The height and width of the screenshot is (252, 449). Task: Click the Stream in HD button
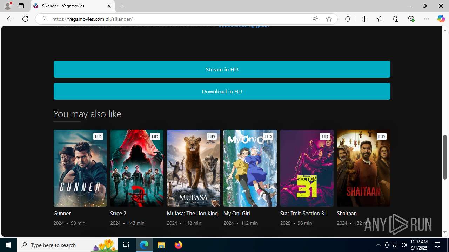coord(222,69)
